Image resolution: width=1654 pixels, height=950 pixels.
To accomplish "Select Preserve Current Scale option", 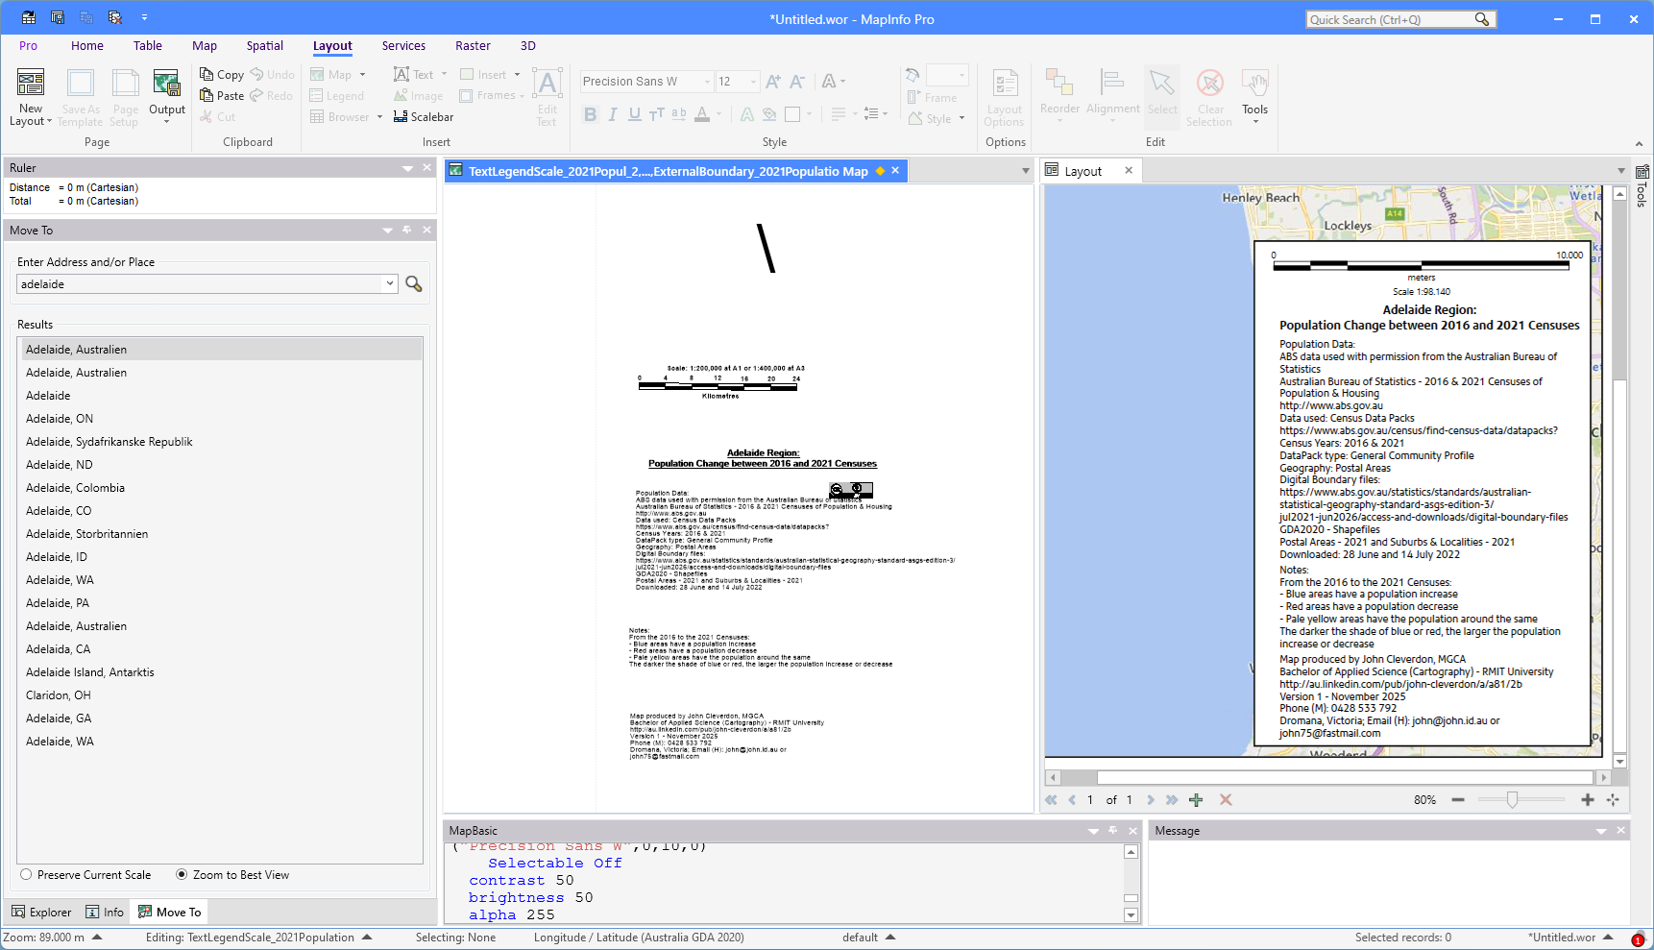I will 27,875.
